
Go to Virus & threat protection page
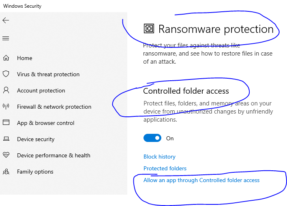[48, 74]
